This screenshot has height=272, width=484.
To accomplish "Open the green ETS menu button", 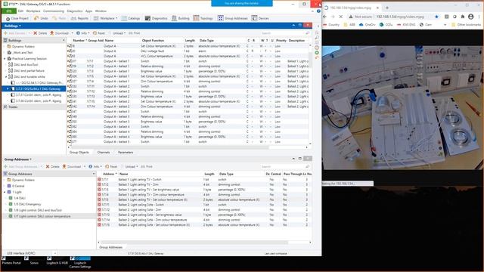I will [x=9, y=11].
